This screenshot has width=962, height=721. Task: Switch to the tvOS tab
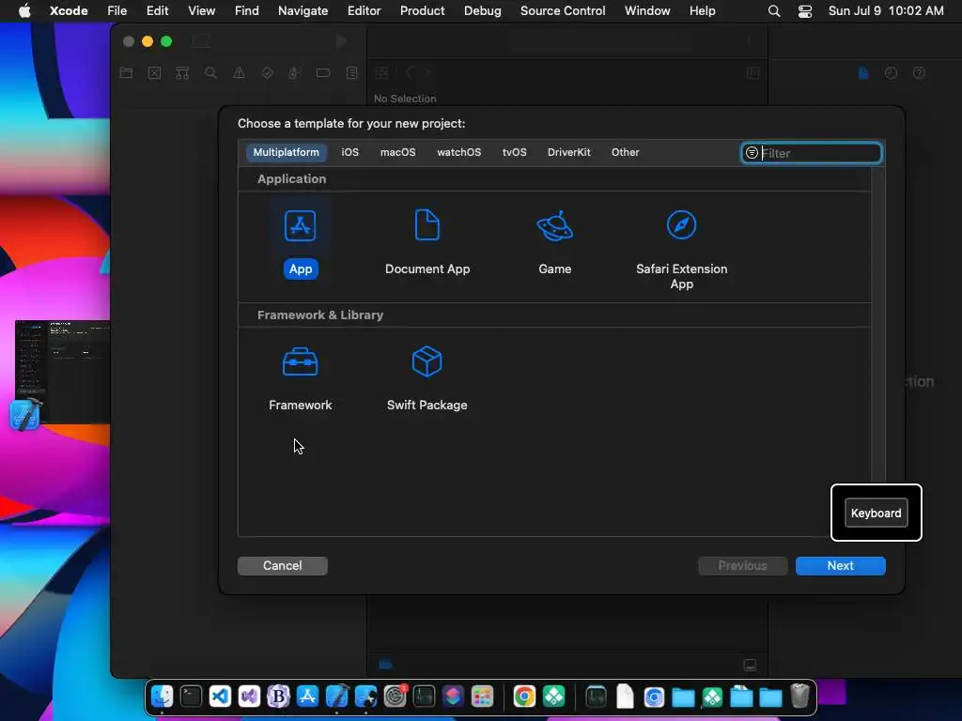(514, 152)
